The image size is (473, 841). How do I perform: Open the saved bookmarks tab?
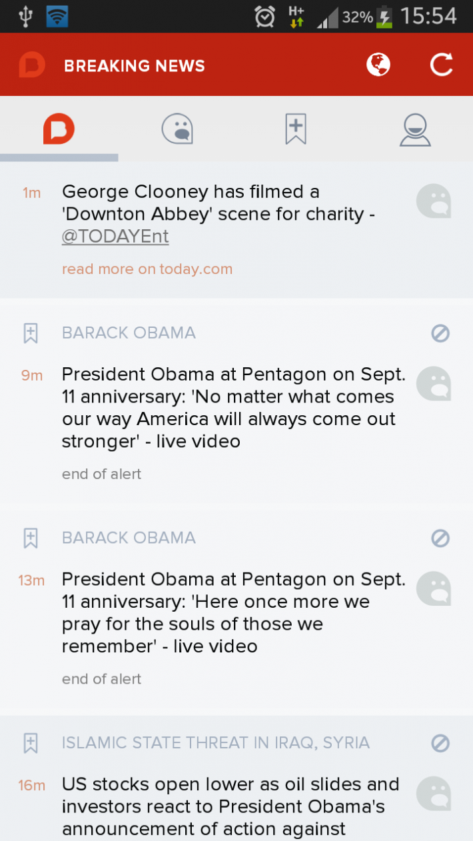[x=295, y=129]
